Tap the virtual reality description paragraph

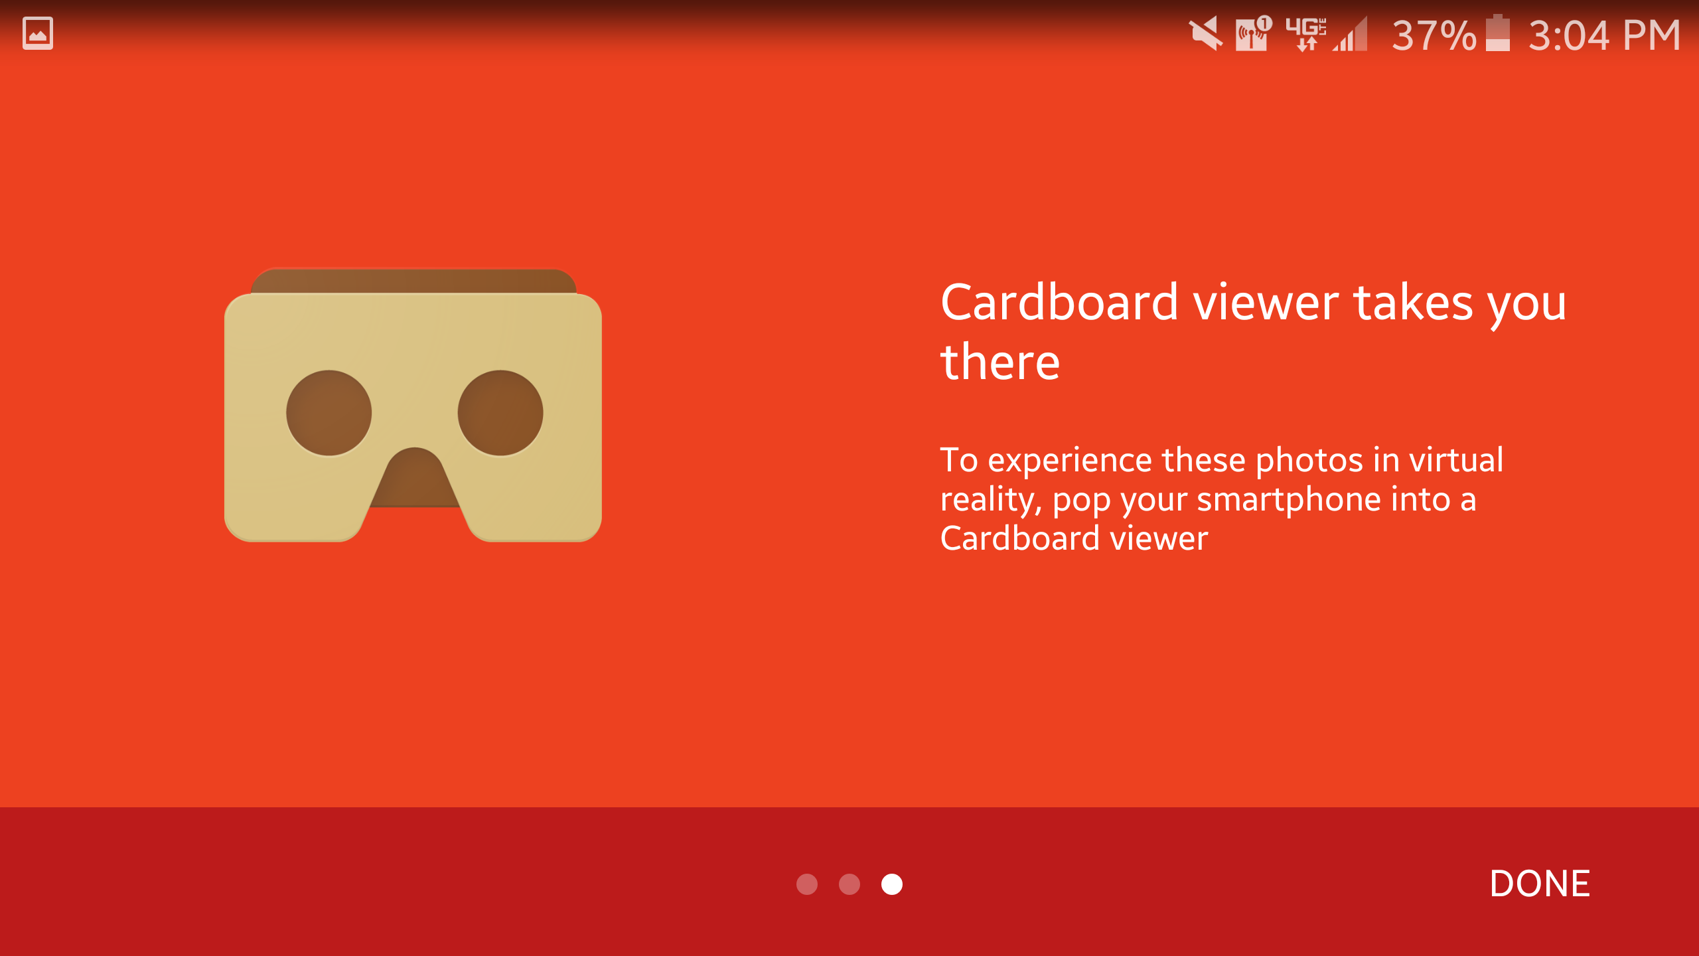[1221, 499]
